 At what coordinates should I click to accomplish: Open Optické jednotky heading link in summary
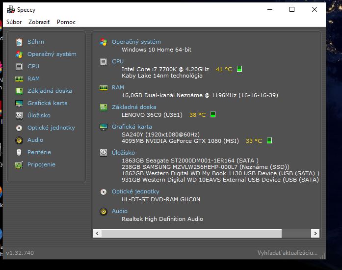135,191
